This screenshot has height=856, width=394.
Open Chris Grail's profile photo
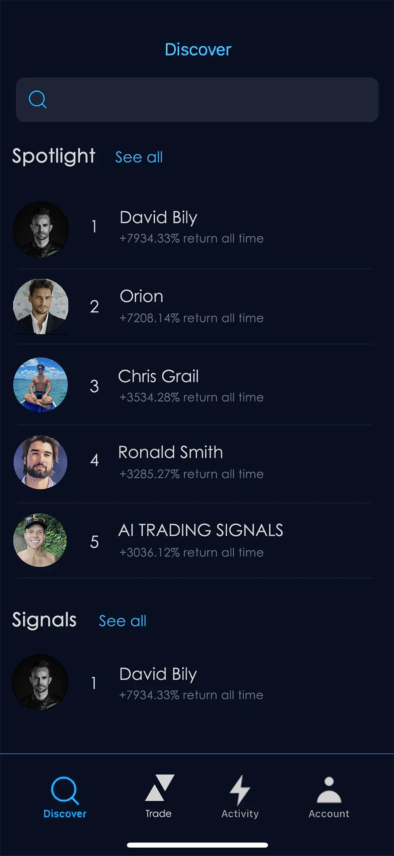tap(41, 385)
